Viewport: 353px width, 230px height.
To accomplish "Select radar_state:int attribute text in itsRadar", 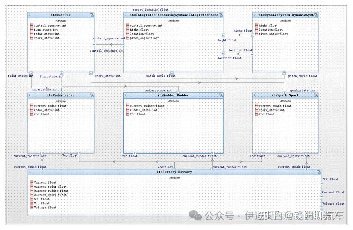I will pyautogui.click(x=46, y=110).
